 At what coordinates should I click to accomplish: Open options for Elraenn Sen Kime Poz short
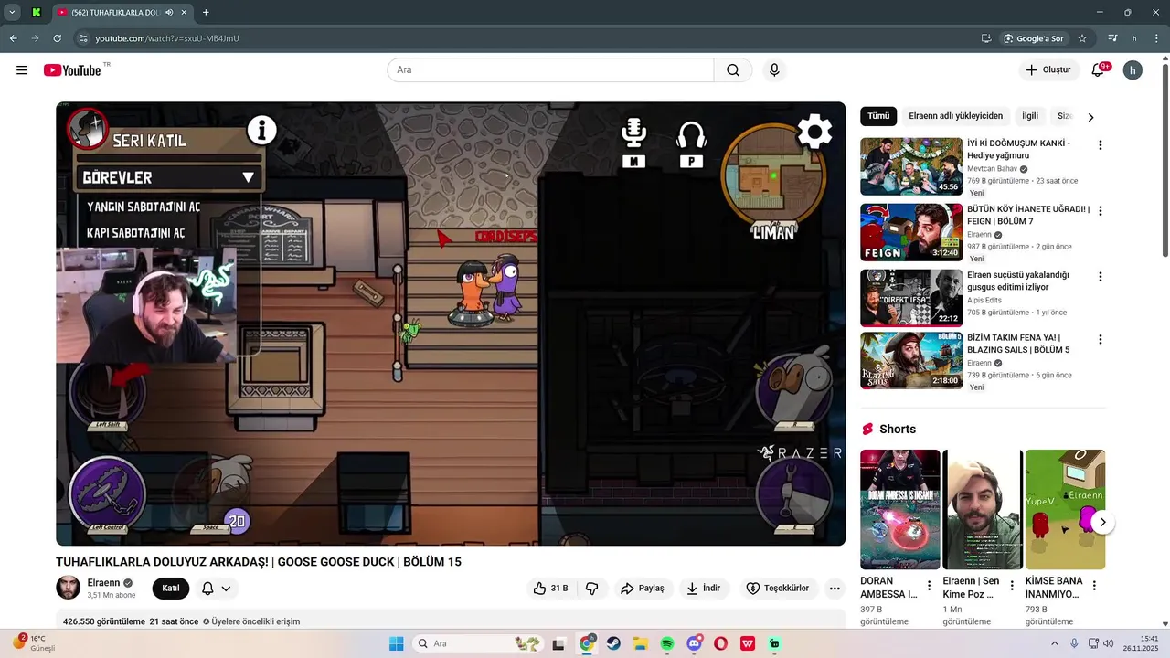pyautogui.click(x=1012, y=586)
